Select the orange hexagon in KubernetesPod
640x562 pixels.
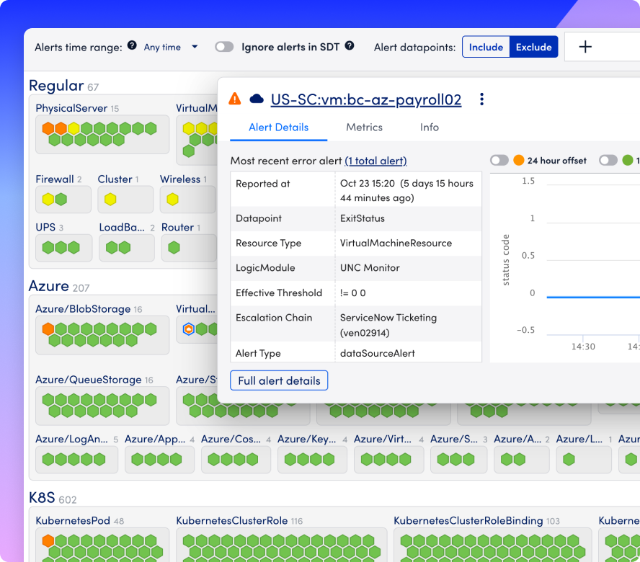(x=48, y=541)
